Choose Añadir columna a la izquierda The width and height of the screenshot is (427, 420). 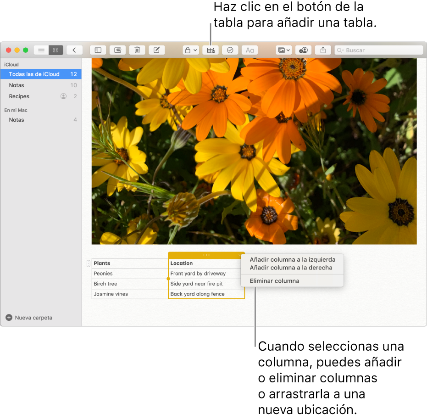point(293,259)
